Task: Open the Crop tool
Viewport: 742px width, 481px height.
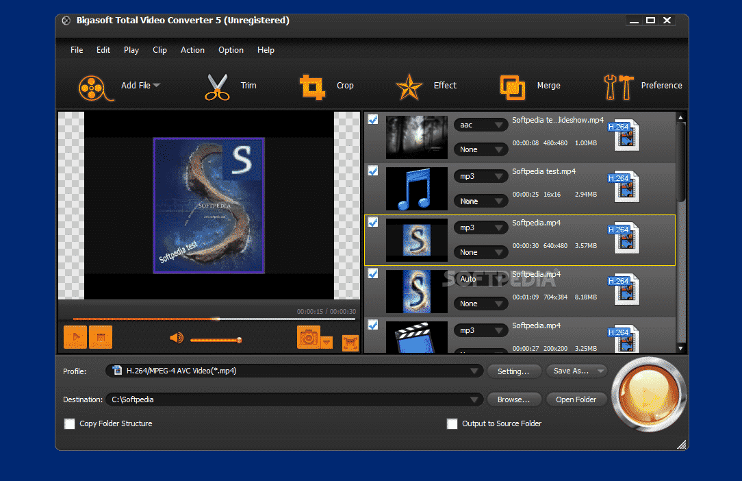Action: click(x=312, y=87)
